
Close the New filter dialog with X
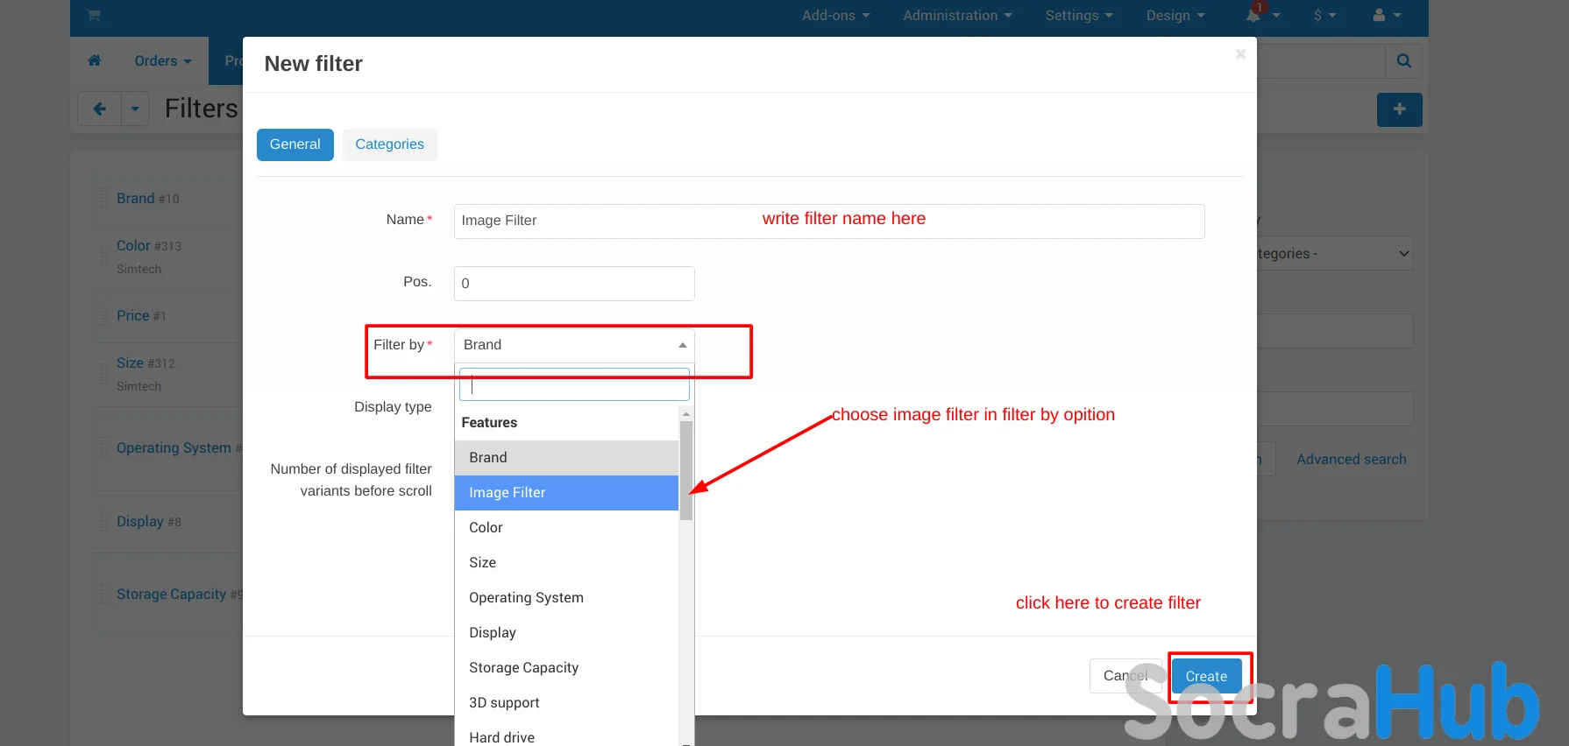pos(1240,54)
